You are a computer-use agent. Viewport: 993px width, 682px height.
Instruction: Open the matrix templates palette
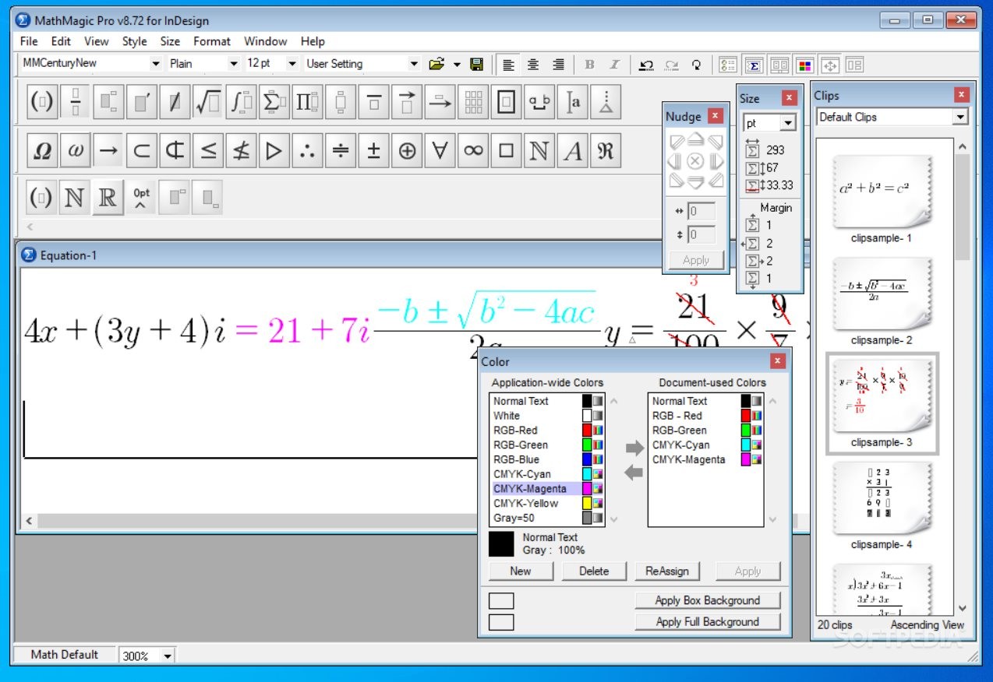pyautogui.click(x=473, y=102)
